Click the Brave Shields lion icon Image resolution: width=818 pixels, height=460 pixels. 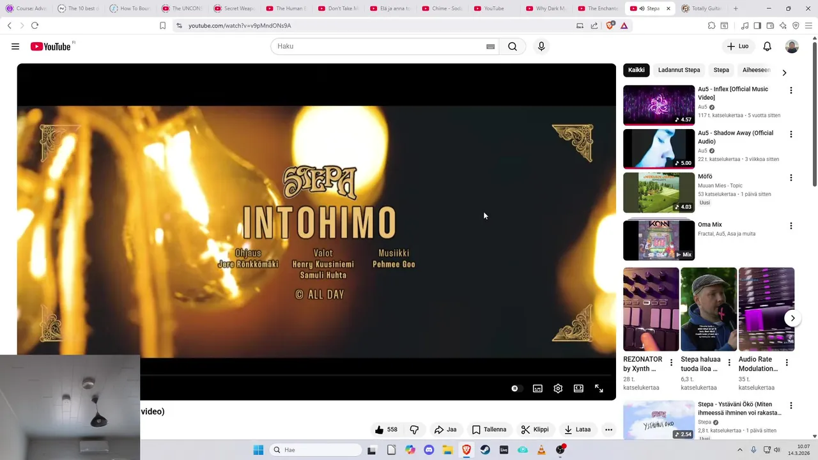pos(610,26)
